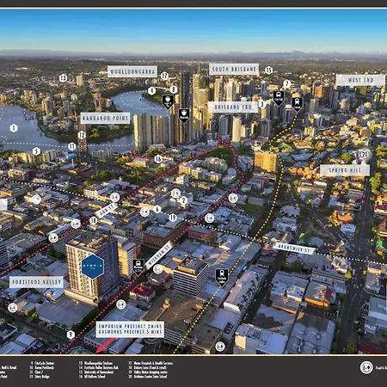Select marker 12 on the Story Bridge
Screen dimensions: 387x387
coord(82,135)
